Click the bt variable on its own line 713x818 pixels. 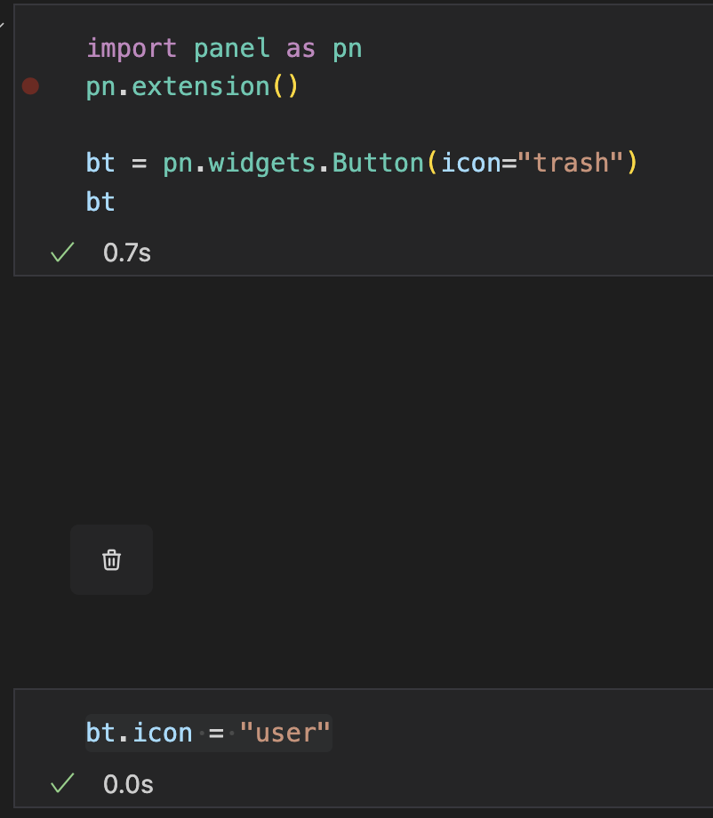pos(100,202)
